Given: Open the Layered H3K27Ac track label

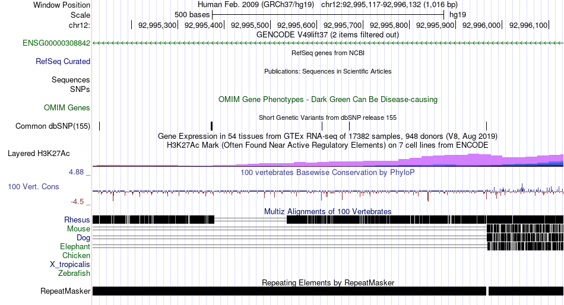Looking at the screenshot, I should (x=39, y=154).
